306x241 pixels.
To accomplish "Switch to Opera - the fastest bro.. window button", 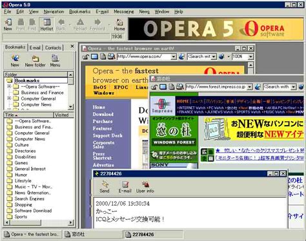I will coord(32,234).
